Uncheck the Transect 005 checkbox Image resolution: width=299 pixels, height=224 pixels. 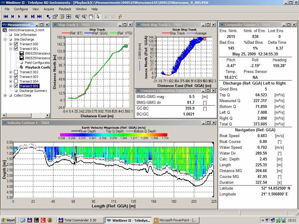click(x=16, y=86)
